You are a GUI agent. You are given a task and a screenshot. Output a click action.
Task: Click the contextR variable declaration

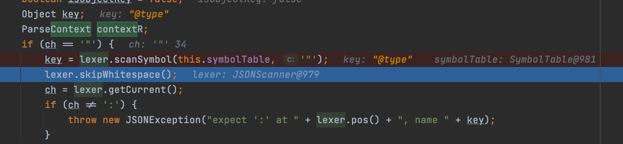[x=120, y=29]
